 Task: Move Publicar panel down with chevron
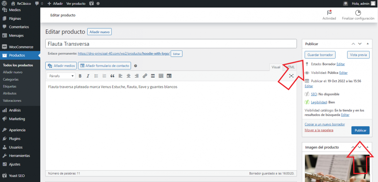click(360, 44)
